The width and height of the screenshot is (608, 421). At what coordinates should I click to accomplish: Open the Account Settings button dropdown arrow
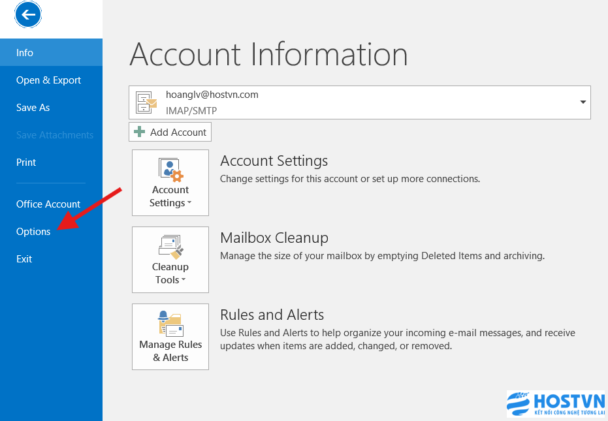(189, 203)
